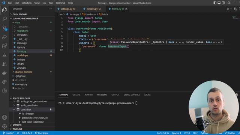Open the Explorer view in activity bar
Image resolution: width=240 pixels, height=135 pixels.
[x=4, y=10]
